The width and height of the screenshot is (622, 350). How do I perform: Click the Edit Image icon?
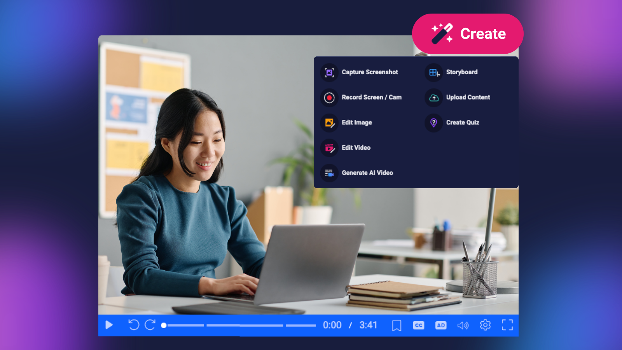[x=329, y=123]
